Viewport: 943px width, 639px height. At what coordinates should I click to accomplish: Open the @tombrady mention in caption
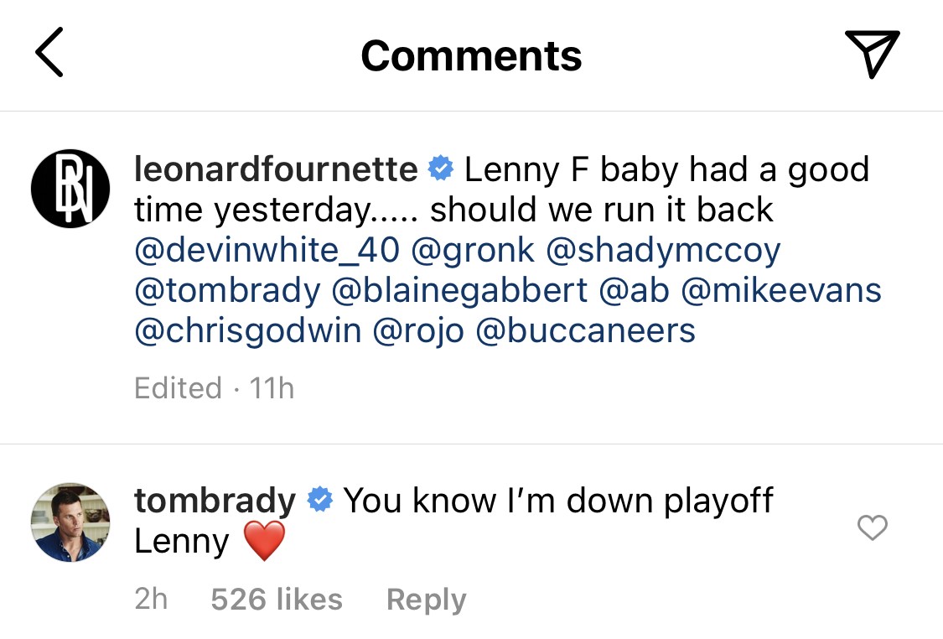pos(227,291)
